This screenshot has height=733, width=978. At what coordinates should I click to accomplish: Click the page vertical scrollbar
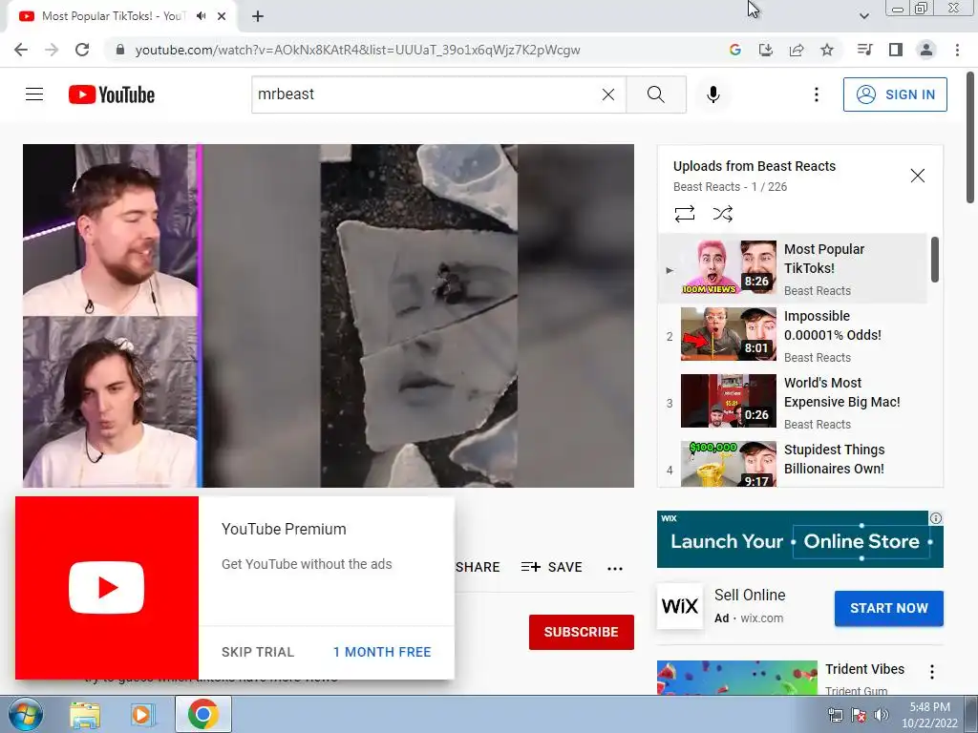(971, 137)
